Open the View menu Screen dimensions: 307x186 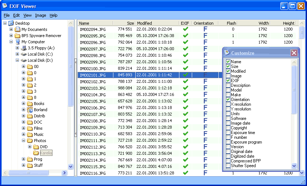coord(27,15)
